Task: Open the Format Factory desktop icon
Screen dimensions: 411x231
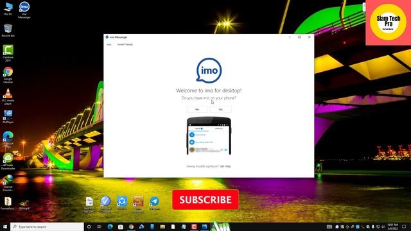Action: tap(8, 203)
